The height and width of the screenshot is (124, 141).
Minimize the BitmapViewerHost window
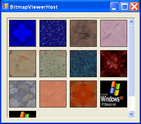(x=115, y=7)
